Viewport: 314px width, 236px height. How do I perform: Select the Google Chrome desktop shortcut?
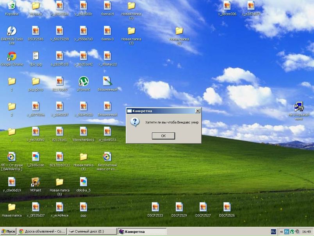(x=12, y=57)
